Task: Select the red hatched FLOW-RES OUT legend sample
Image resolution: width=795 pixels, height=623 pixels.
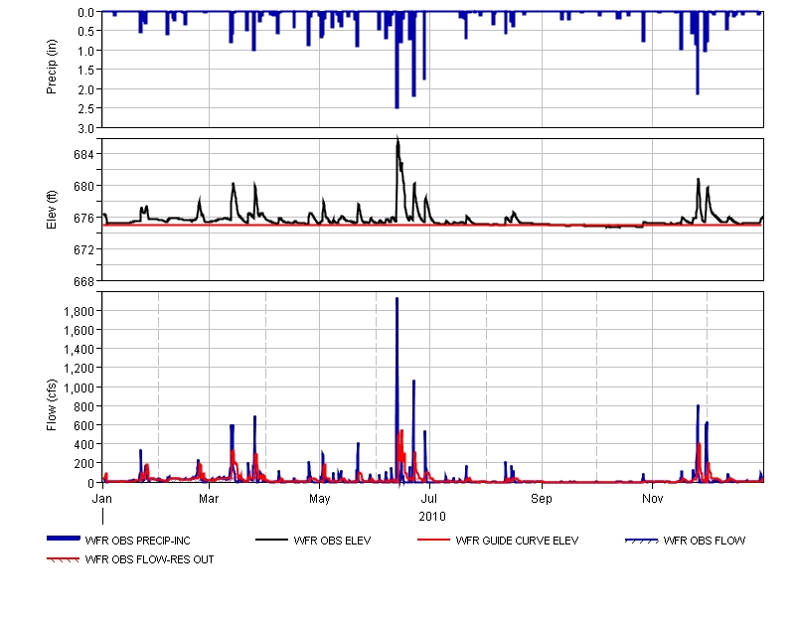Action: coord(64,559)
